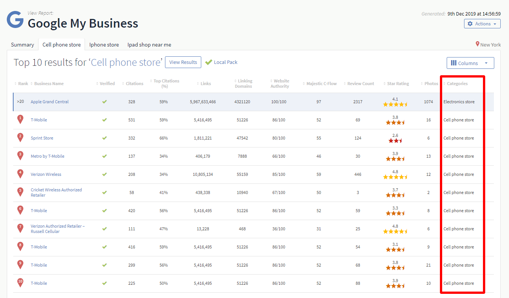Sort by Photos column header
Screen dimensions: 509x298
coord(429,84)
